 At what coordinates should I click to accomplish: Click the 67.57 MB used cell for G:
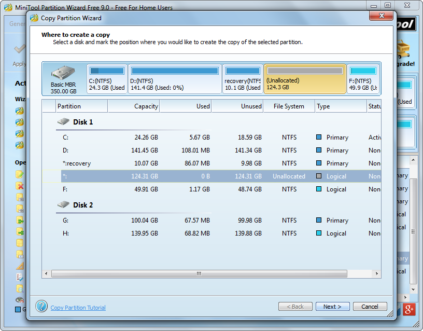[197, 220]
